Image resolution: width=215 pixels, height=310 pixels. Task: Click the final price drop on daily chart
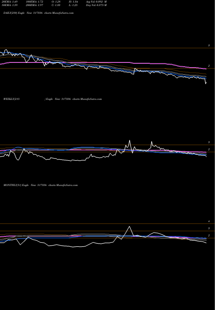pos(206,82)
